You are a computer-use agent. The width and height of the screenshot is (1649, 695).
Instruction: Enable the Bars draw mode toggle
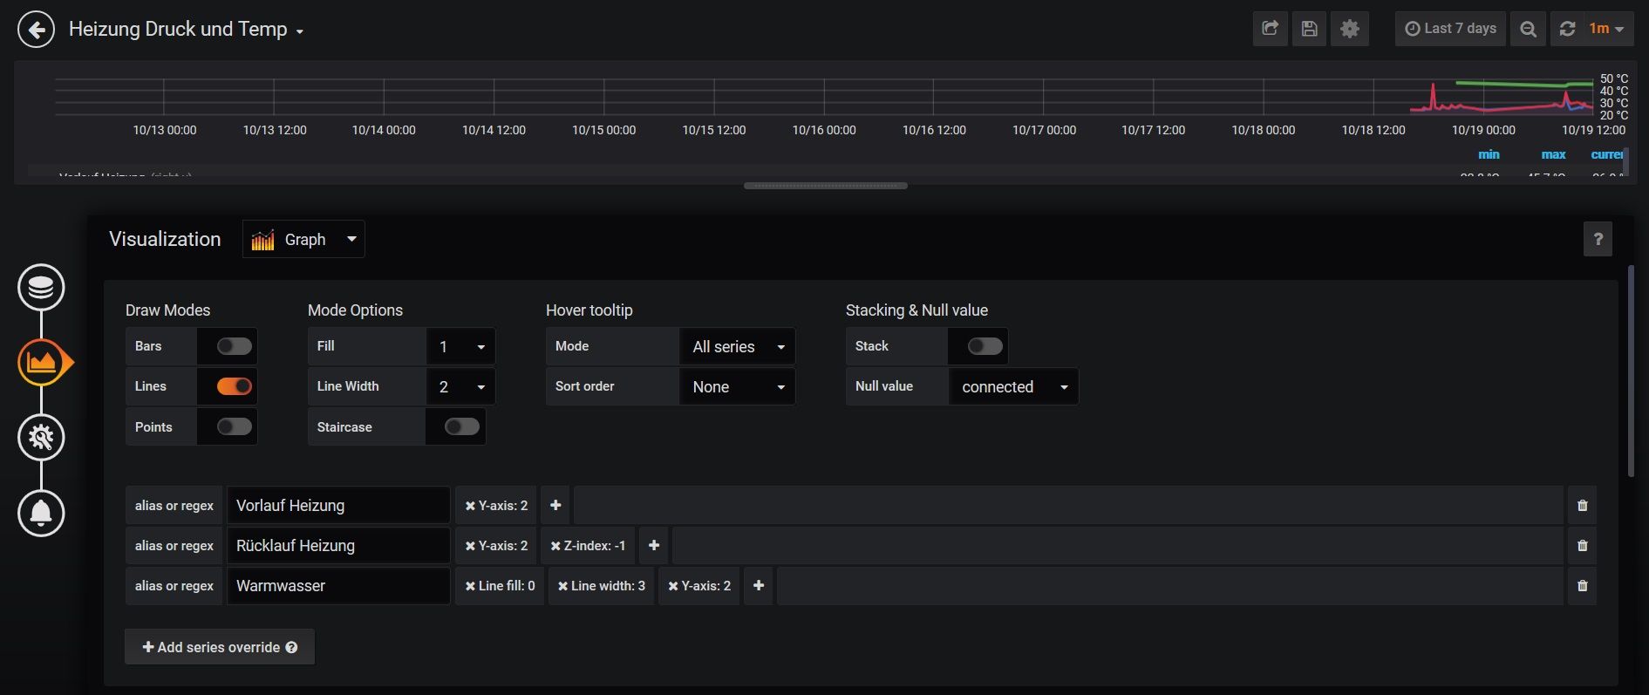(234, 346)
